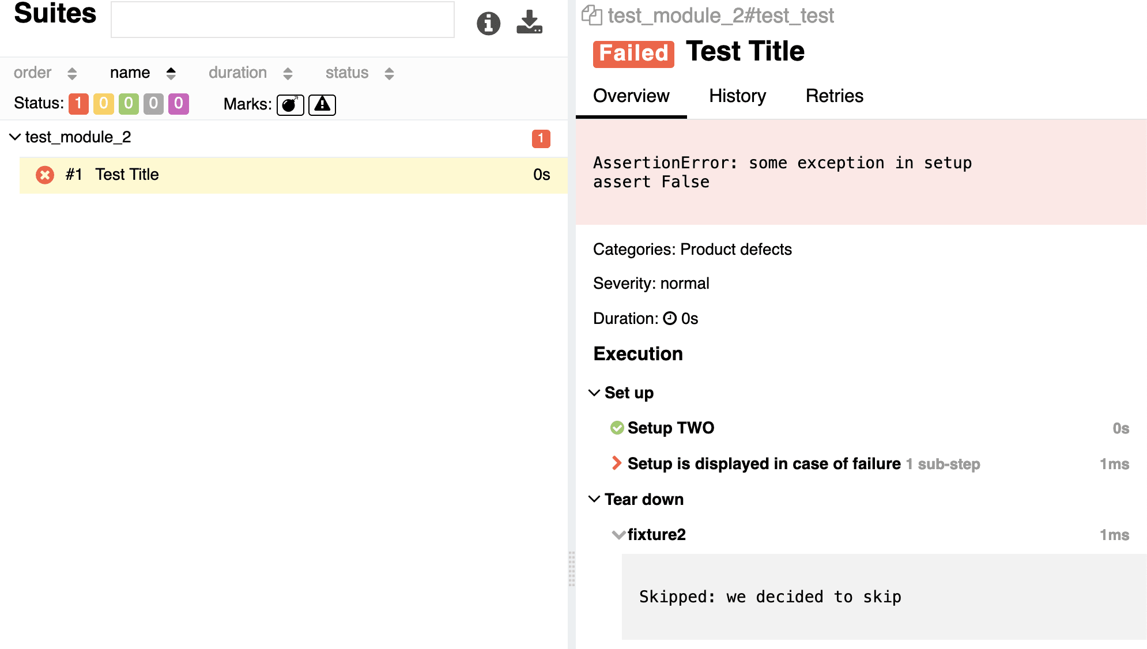Viewport: 1147px width, 649px height.
Task: Click the red failed icon on Test Title row
Action: 45,175
